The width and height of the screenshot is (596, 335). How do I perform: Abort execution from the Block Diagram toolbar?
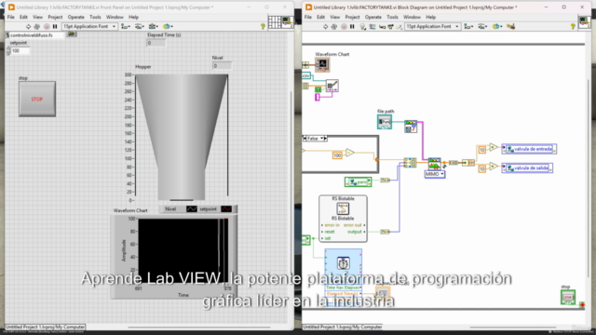[344, 27]
